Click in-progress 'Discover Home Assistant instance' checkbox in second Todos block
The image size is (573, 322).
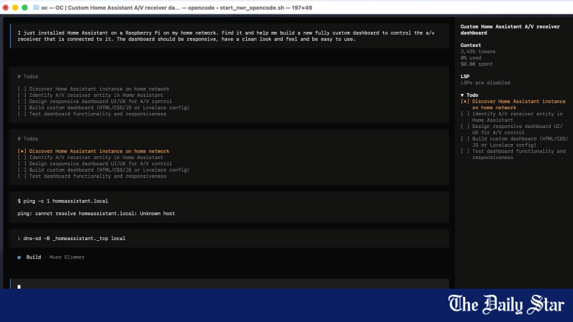coord(22,152)
